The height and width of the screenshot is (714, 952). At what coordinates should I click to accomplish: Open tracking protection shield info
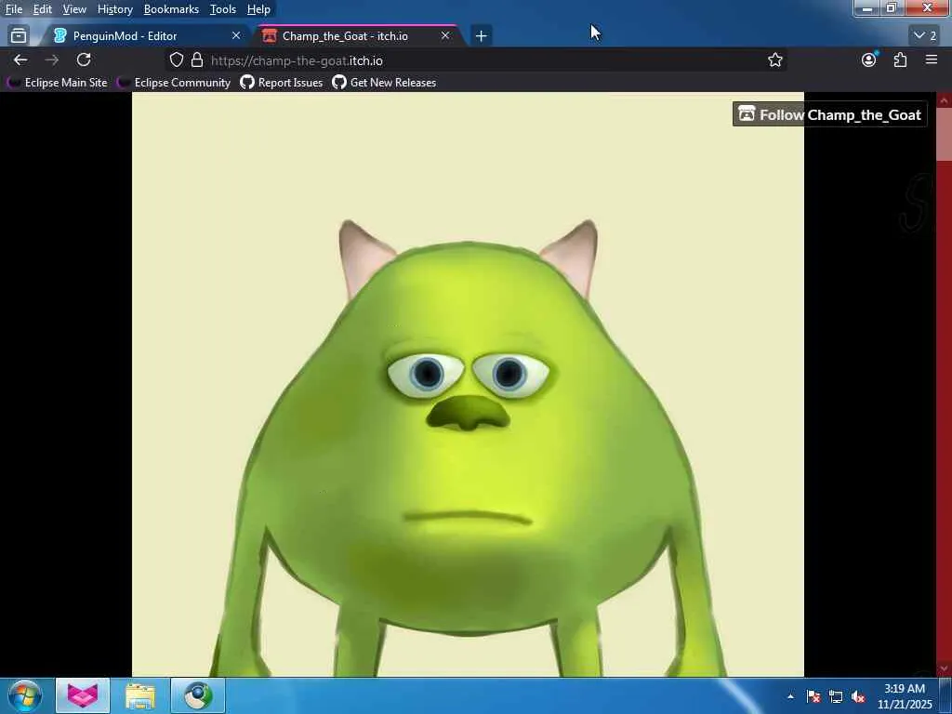point(176,60)
